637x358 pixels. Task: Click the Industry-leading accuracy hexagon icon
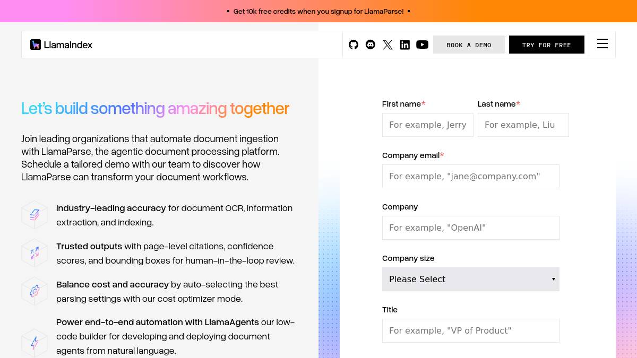coord(35,215)
